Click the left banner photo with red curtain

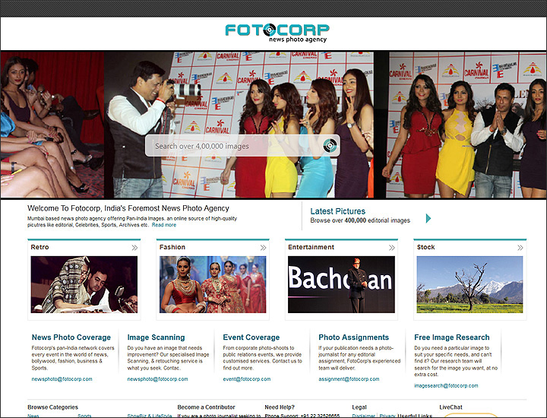[52, 125]
